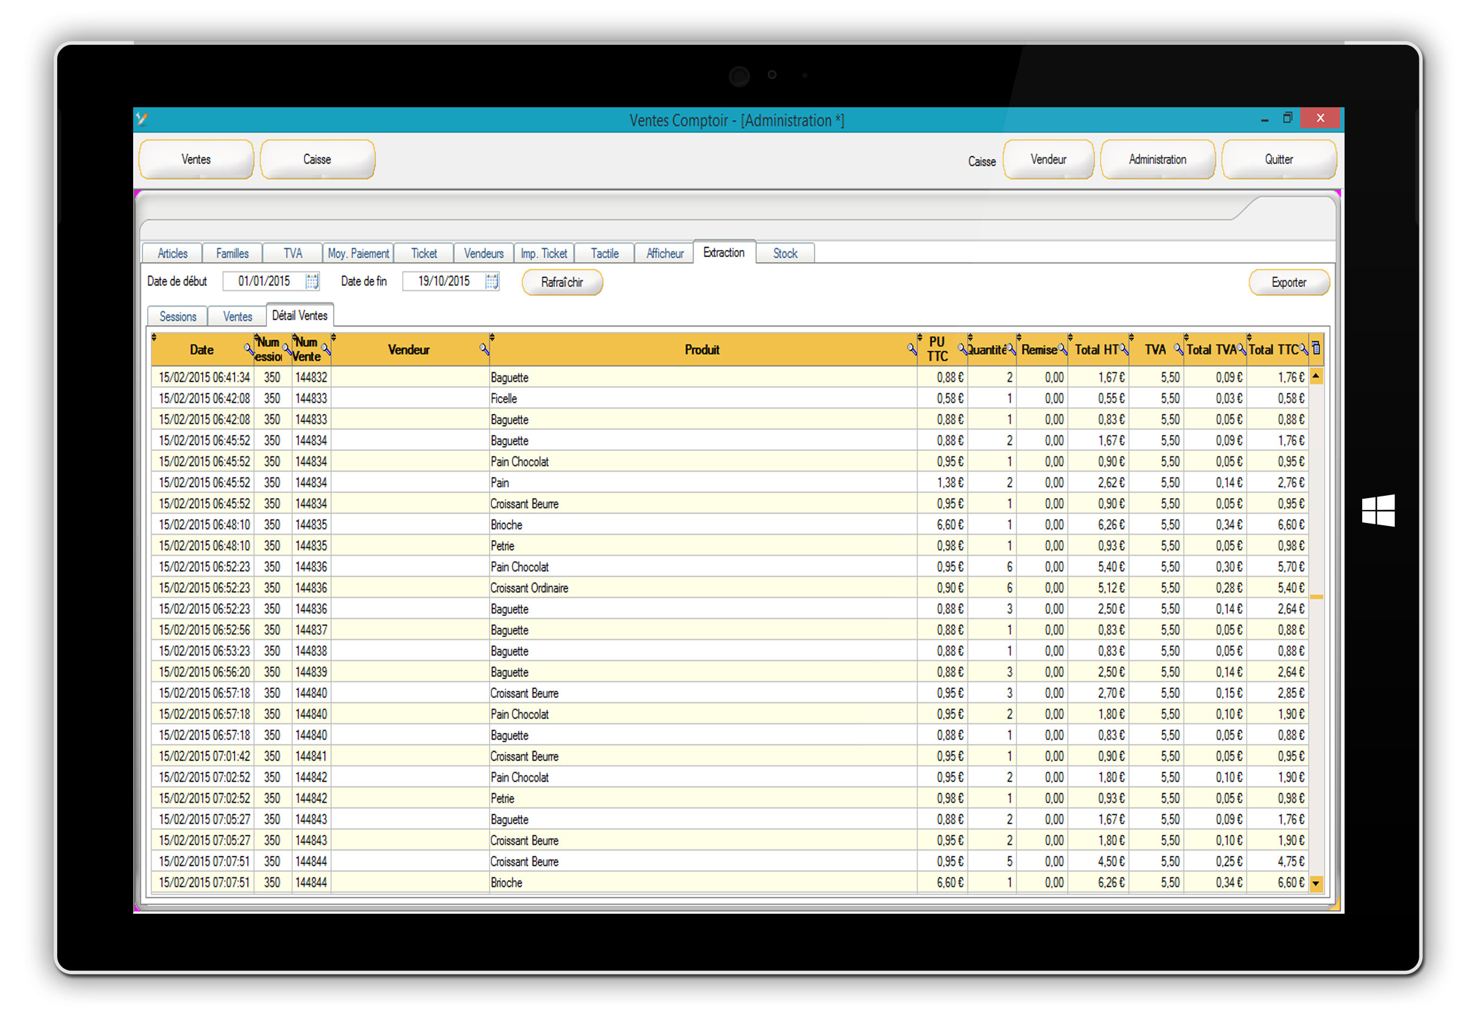The height and width of the screenshot is (1031, 1473).
Task: Open the table options icon right of Total TTC
Action: point(1316,348)
